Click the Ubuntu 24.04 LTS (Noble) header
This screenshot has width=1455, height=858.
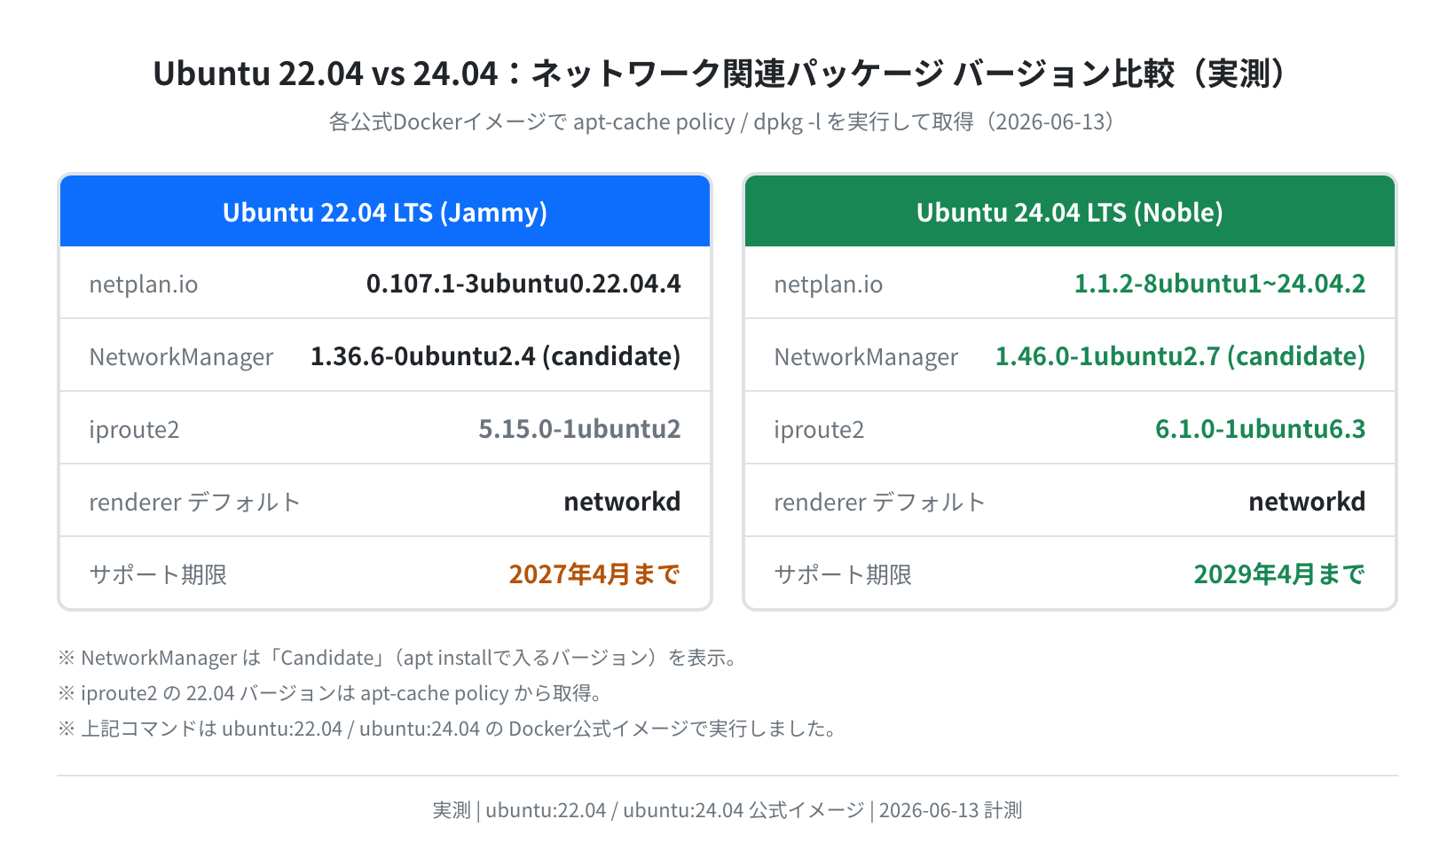coord(1070,212)
